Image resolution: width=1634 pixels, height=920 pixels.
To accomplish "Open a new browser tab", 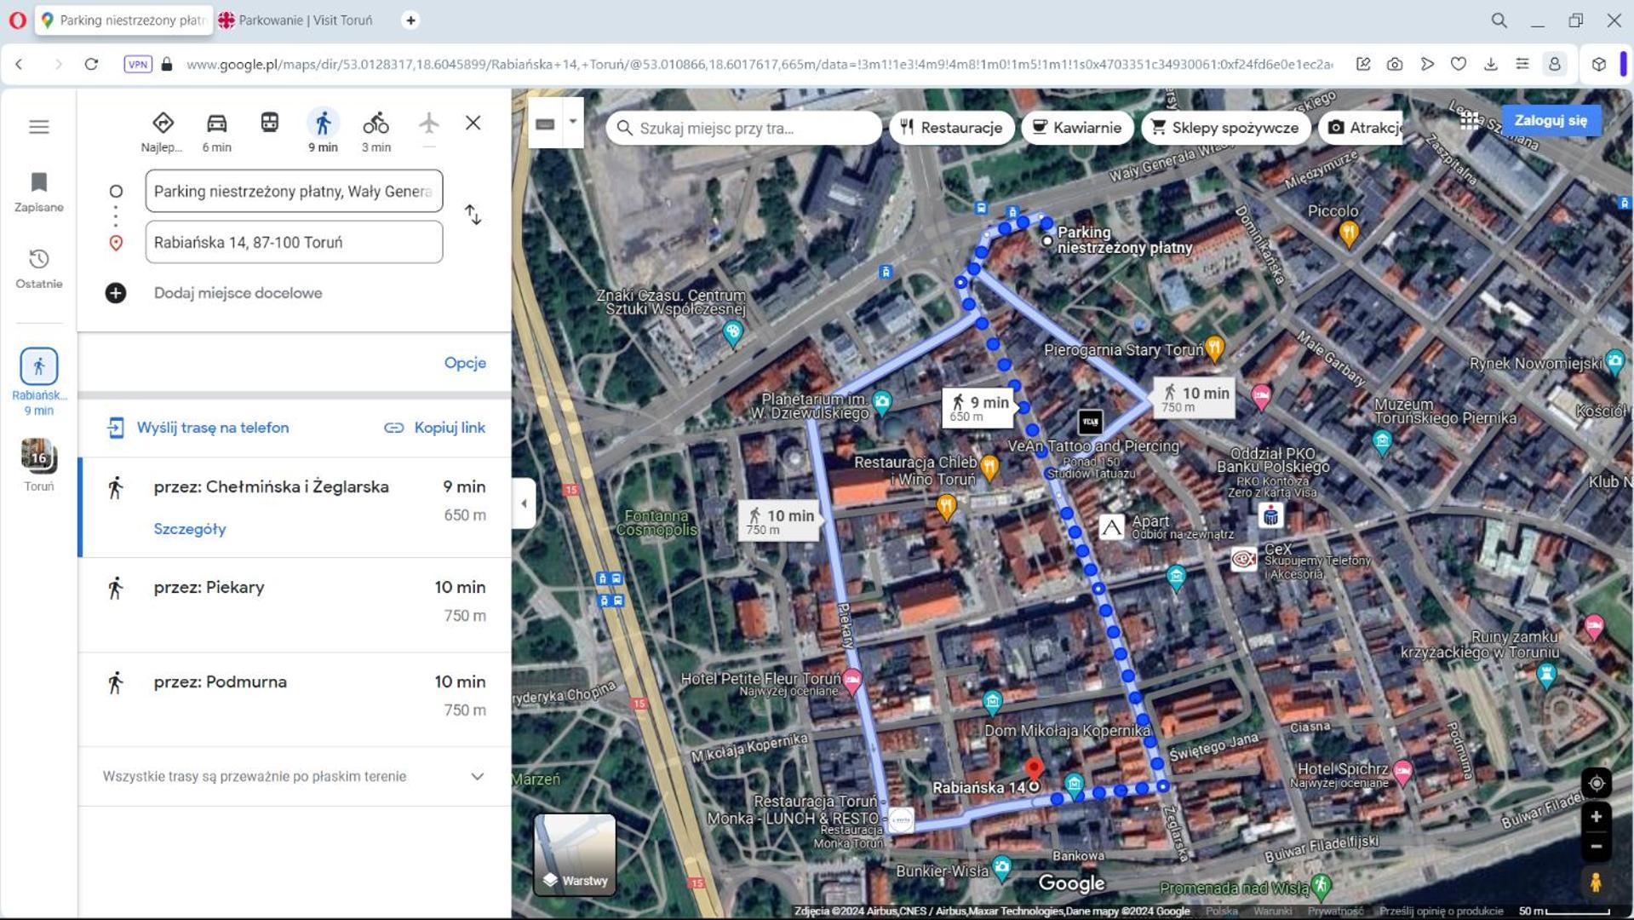I will point(410,20).
